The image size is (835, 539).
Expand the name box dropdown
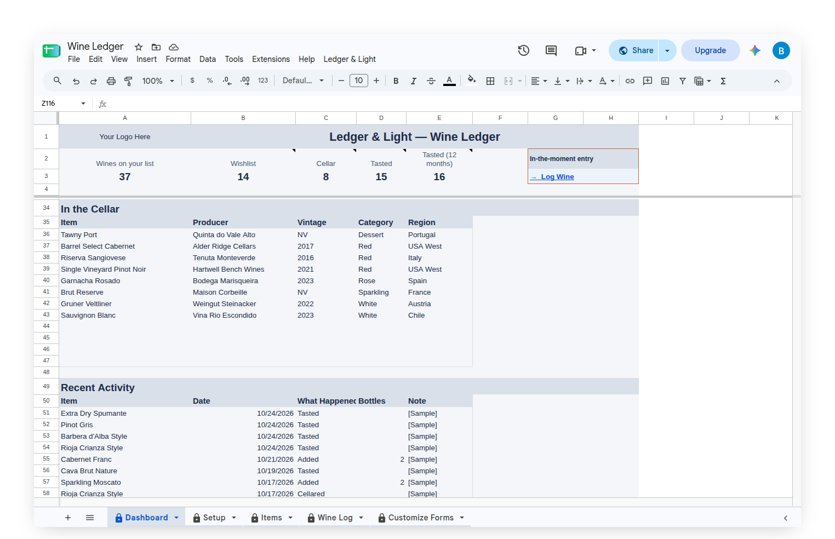click(x=83, y=104)
